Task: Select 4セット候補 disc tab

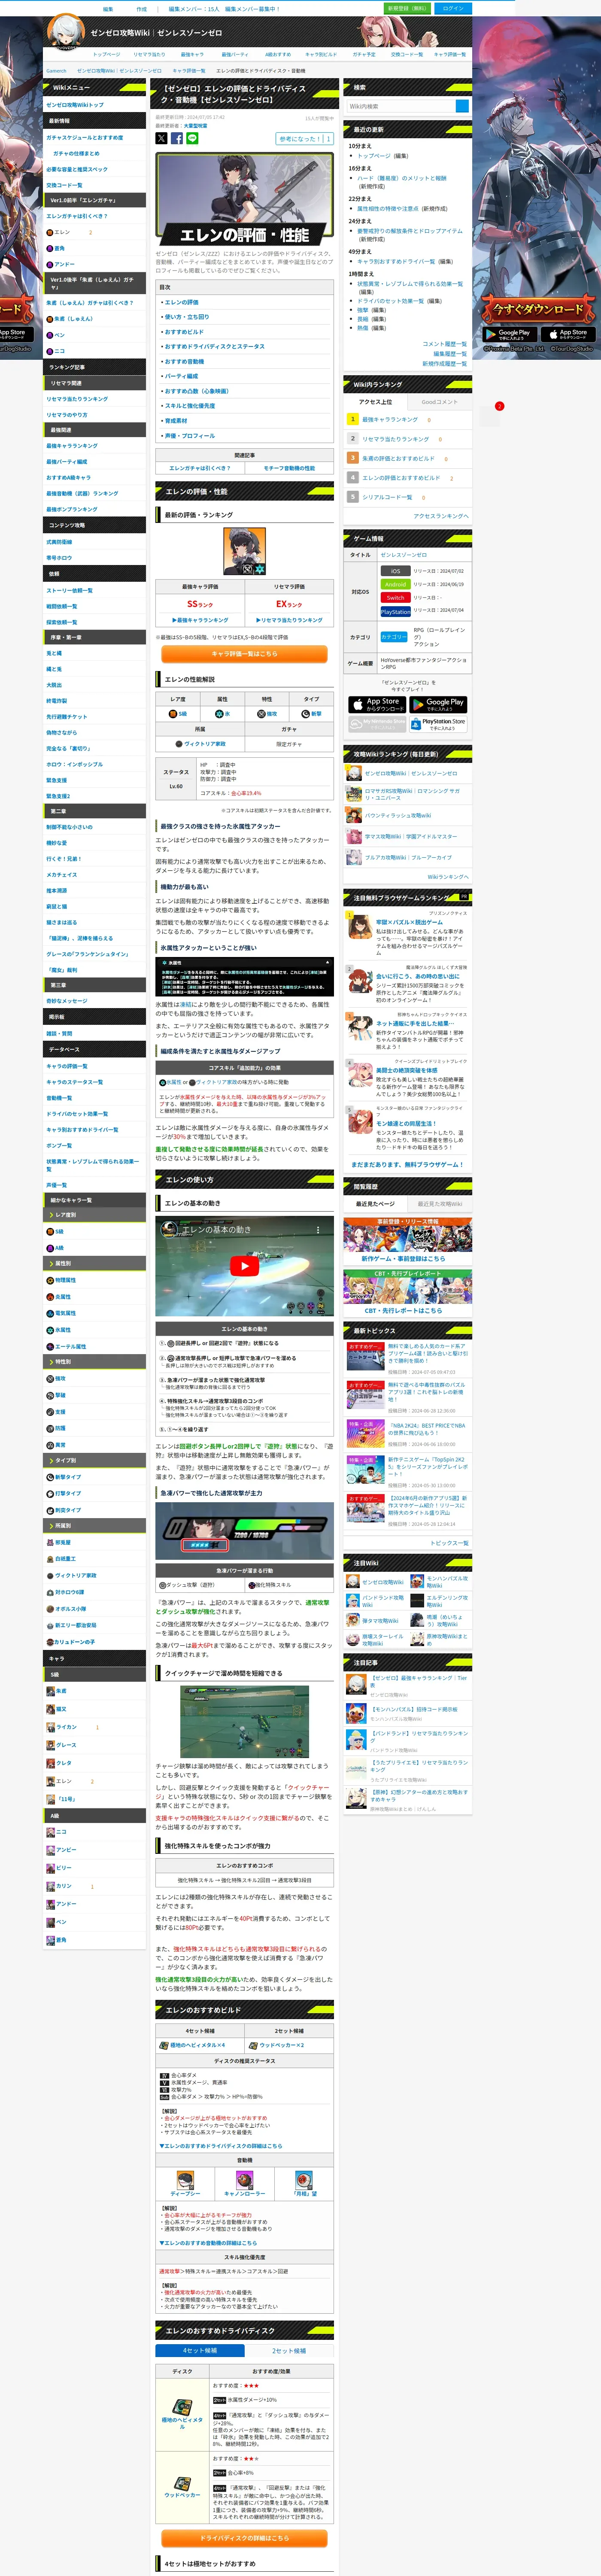Action: click(200, 2351)
